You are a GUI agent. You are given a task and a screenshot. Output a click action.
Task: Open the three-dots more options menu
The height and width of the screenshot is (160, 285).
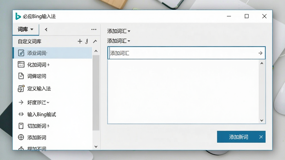point(94,29)
